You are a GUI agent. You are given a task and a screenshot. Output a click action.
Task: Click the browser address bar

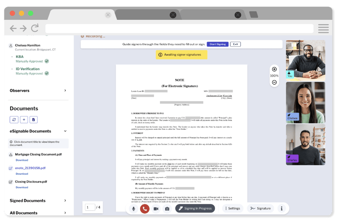(x=179, y=28)
